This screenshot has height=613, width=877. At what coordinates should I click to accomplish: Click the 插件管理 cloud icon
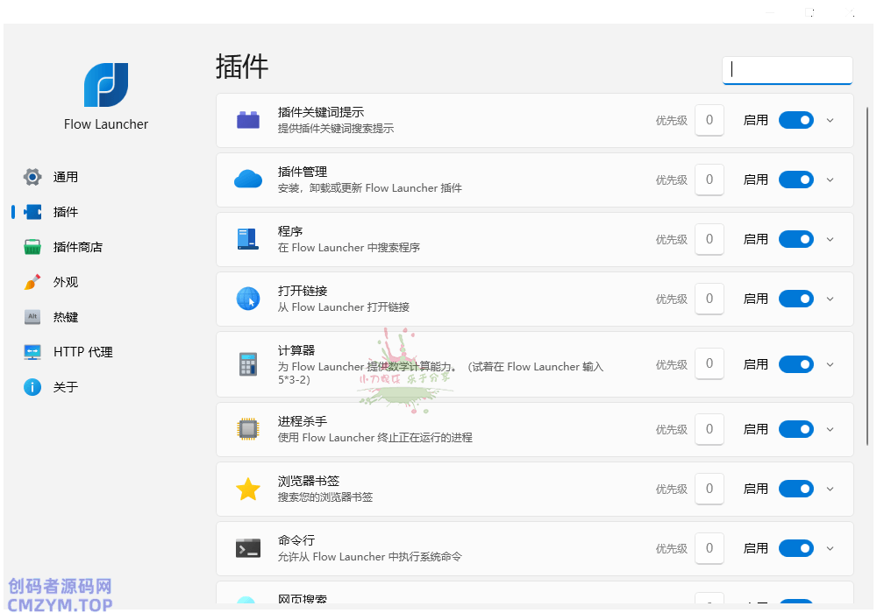[x=248, y=180]
